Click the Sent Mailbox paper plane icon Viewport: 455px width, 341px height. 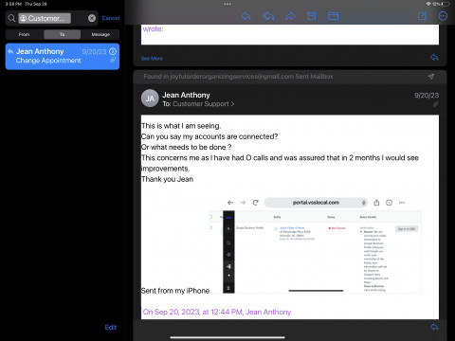pos(431,77)
